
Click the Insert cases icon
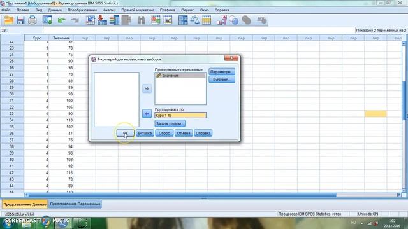point(156,20)
